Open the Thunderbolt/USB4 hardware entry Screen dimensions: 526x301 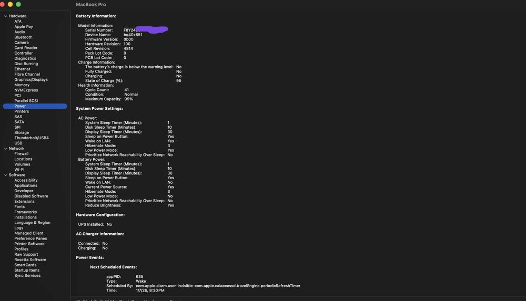pyautogui.click(x=32, y=138)
